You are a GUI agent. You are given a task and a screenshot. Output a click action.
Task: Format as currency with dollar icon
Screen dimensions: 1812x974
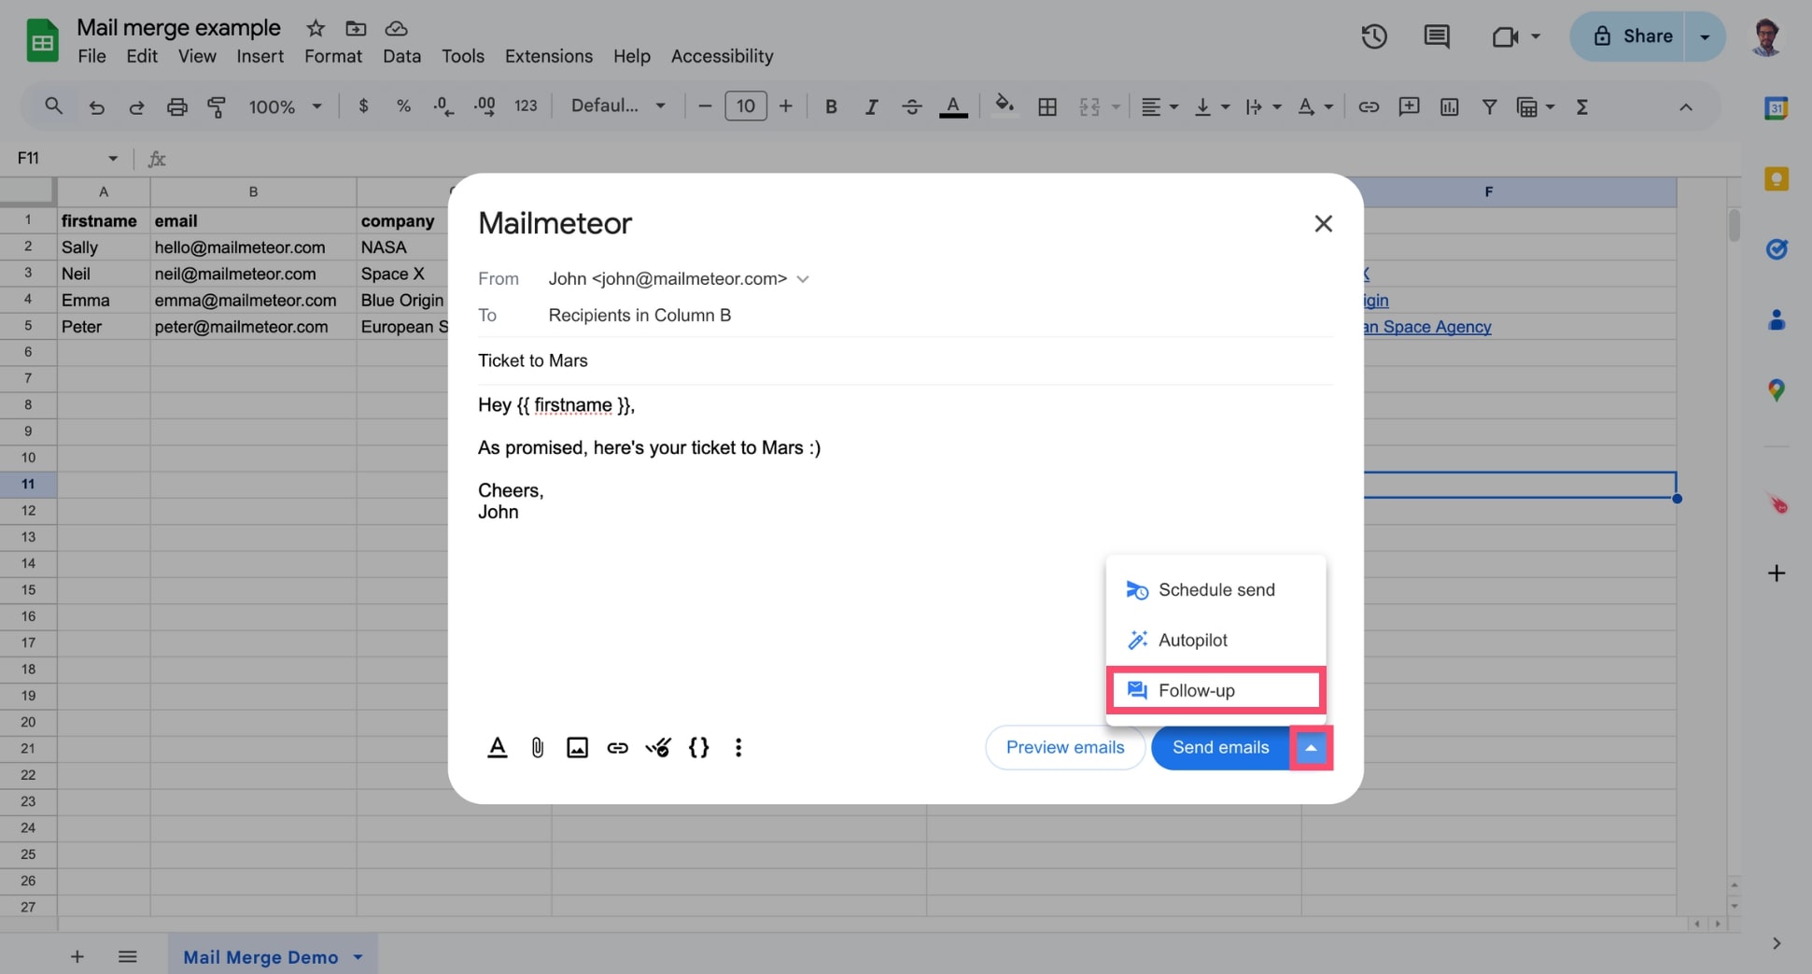363,106
